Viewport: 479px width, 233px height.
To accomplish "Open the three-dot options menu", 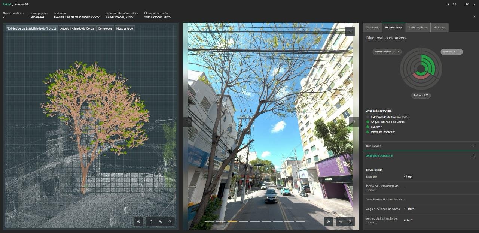I will (x=474, y=16).
